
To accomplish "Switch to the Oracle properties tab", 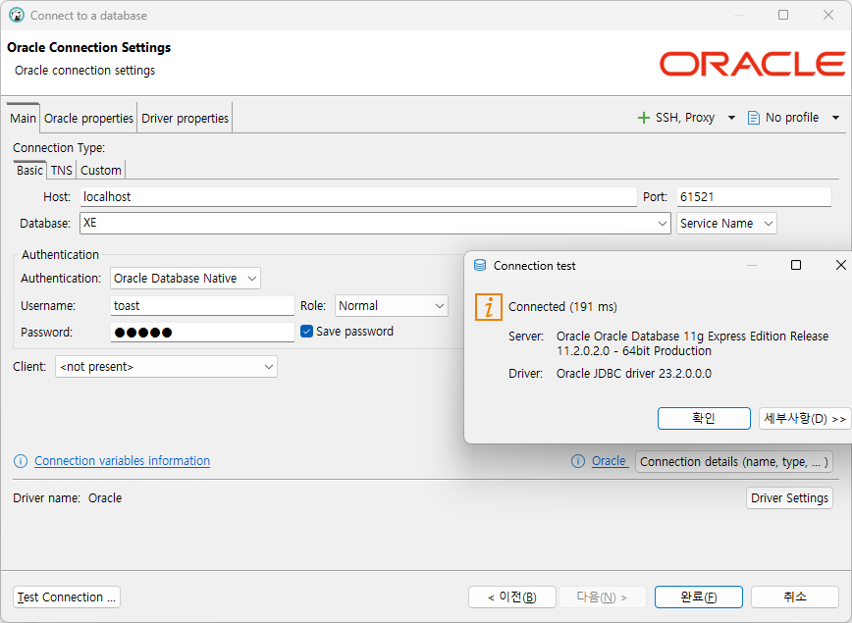I will [x=88, y=118].
